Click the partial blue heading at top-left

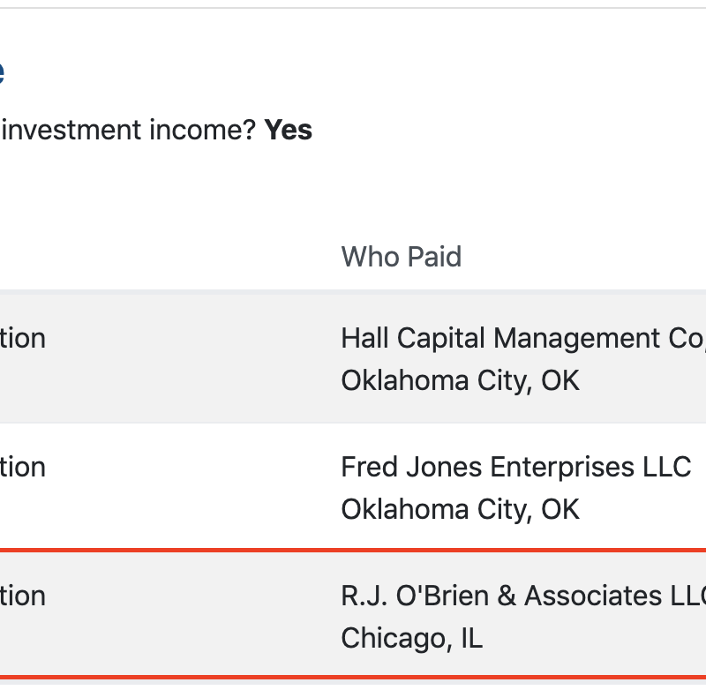2,72
